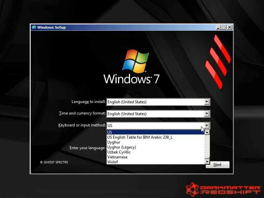Pick Vietnamese keyboard layout

[155, 157]
